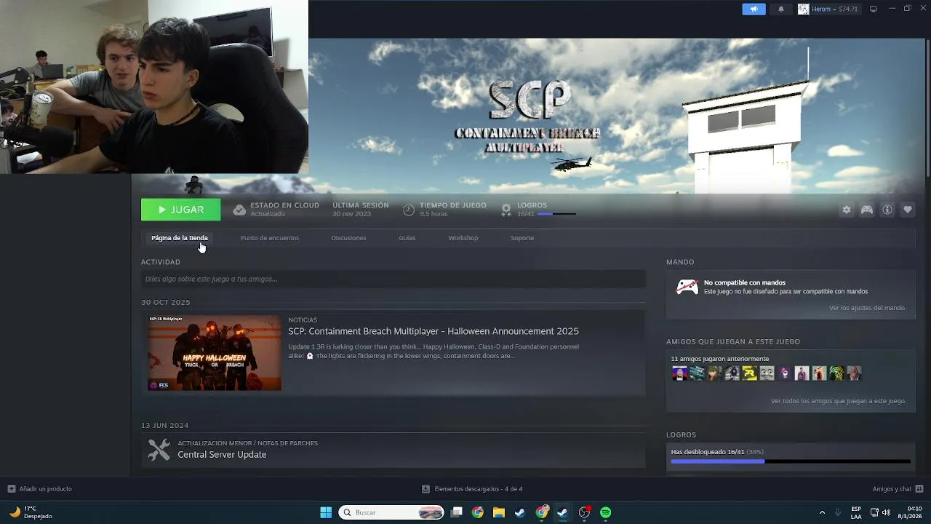
Task: Open the controller settings gamepad icon
Action: 867,210
